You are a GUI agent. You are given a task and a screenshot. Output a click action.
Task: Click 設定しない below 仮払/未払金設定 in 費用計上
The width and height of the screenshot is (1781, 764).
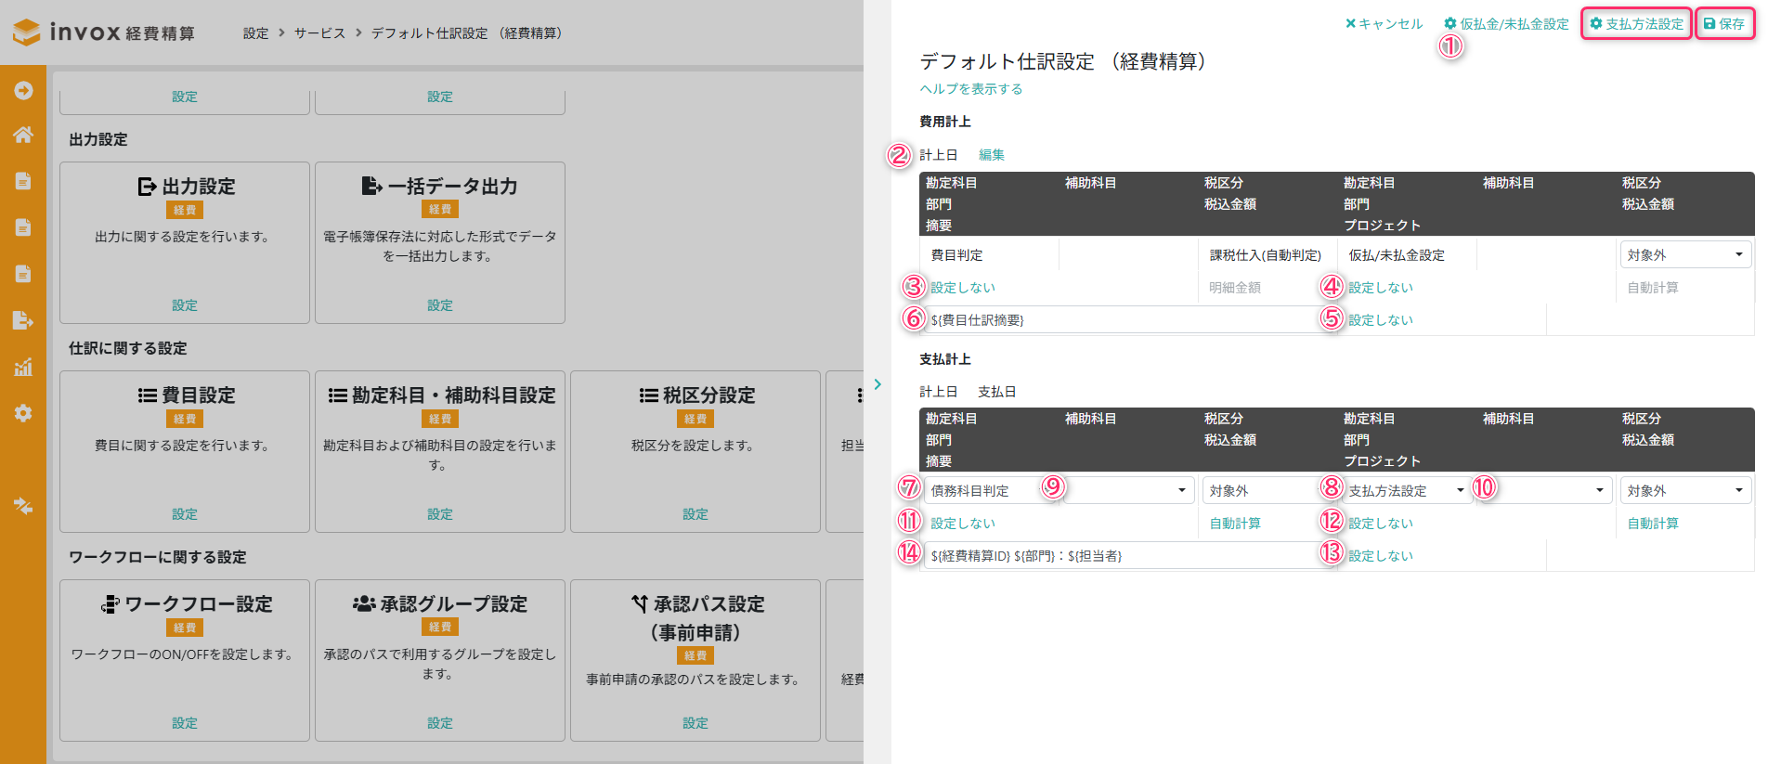click(1381, 288)
